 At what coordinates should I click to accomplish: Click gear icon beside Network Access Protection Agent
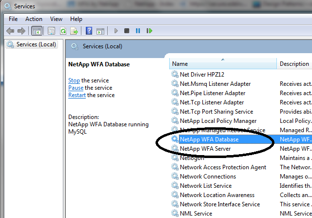pos(175,167)
